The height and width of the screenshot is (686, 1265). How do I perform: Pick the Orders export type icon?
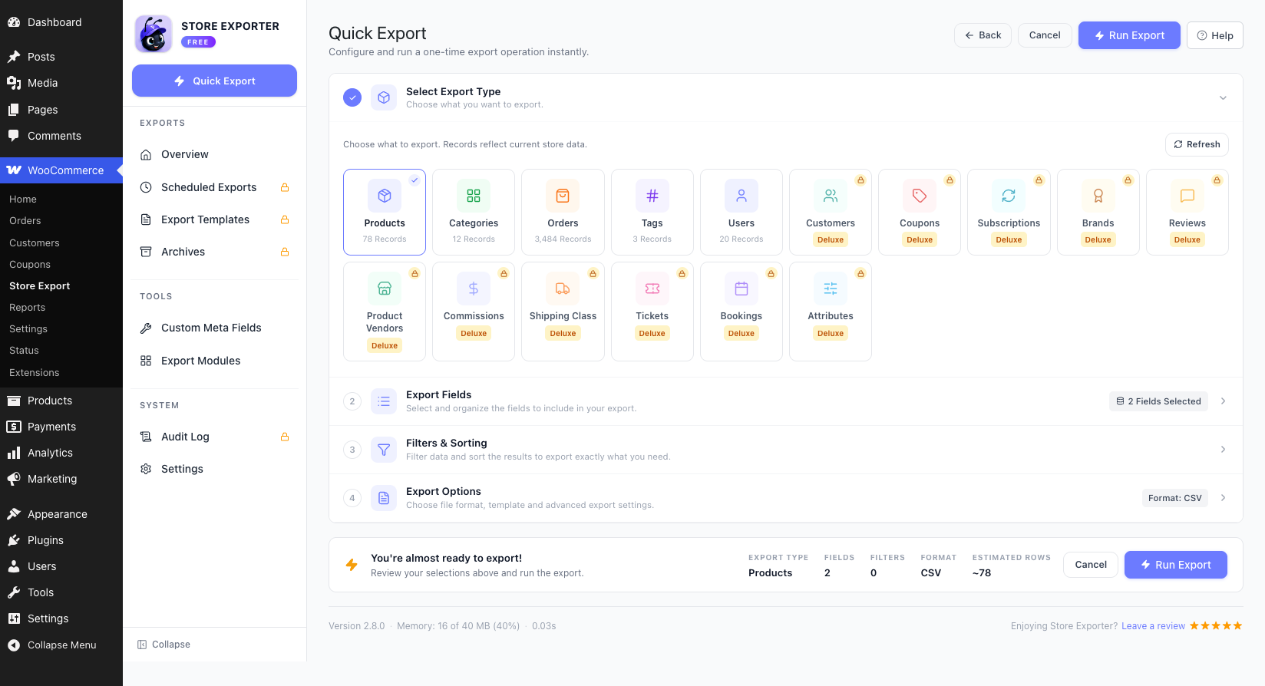click(563, 196)
